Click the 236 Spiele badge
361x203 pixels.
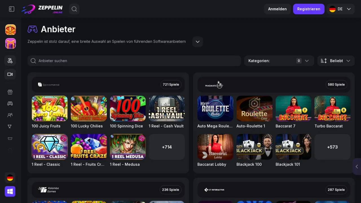[x=171, y=190]
